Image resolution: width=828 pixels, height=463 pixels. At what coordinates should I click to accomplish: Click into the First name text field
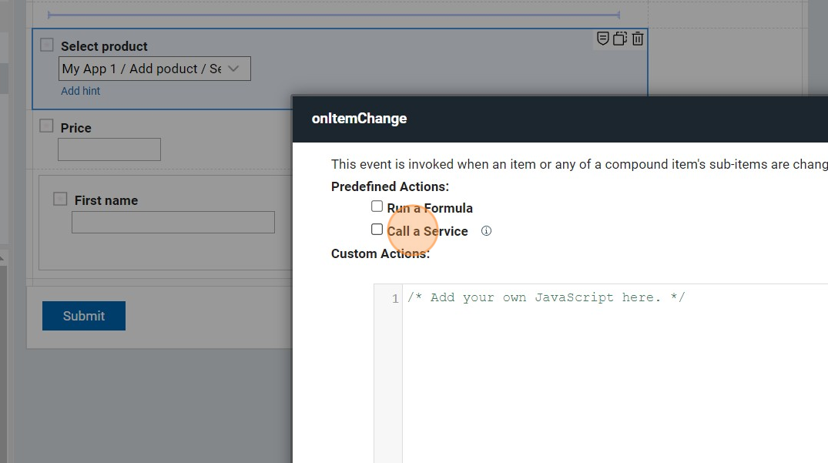[173, 223]
